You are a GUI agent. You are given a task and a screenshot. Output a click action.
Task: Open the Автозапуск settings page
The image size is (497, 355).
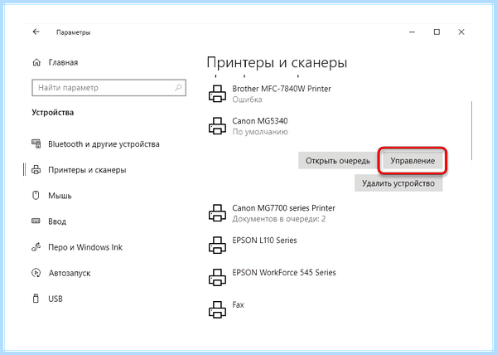point(70,273)
